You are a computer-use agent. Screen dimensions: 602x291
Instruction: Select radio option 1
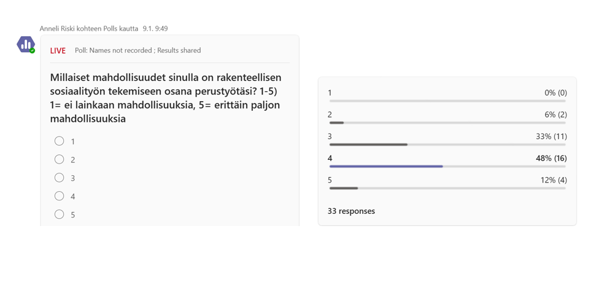click(59, 141)
